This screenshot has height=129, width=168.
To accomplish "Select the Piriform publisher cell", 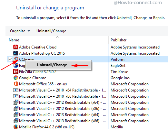I will pos(117,59).
